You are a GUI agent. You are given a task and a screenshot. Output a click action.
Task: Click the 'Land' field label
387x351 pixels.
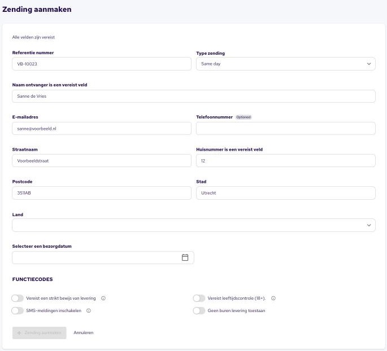click(x=18, y=214)
